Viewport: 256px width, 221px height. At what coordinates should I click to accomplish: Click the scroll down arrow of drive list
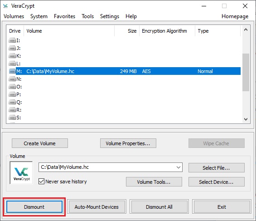tap(246, 119)
